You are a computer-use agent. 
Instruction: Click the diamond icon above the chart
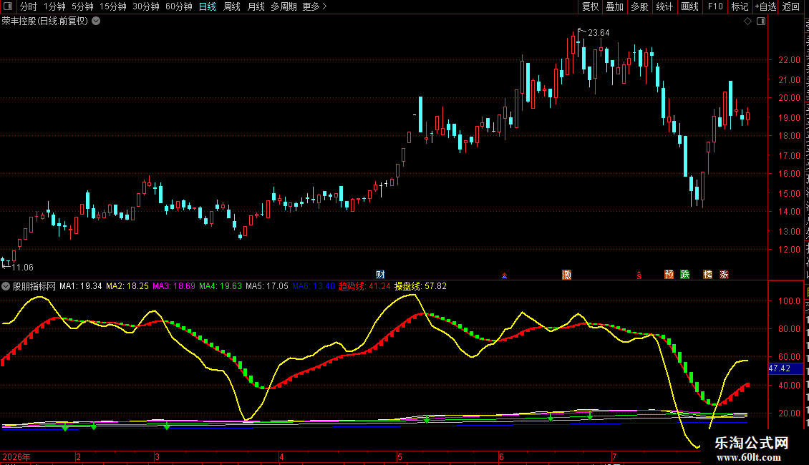tap(747, 21)
